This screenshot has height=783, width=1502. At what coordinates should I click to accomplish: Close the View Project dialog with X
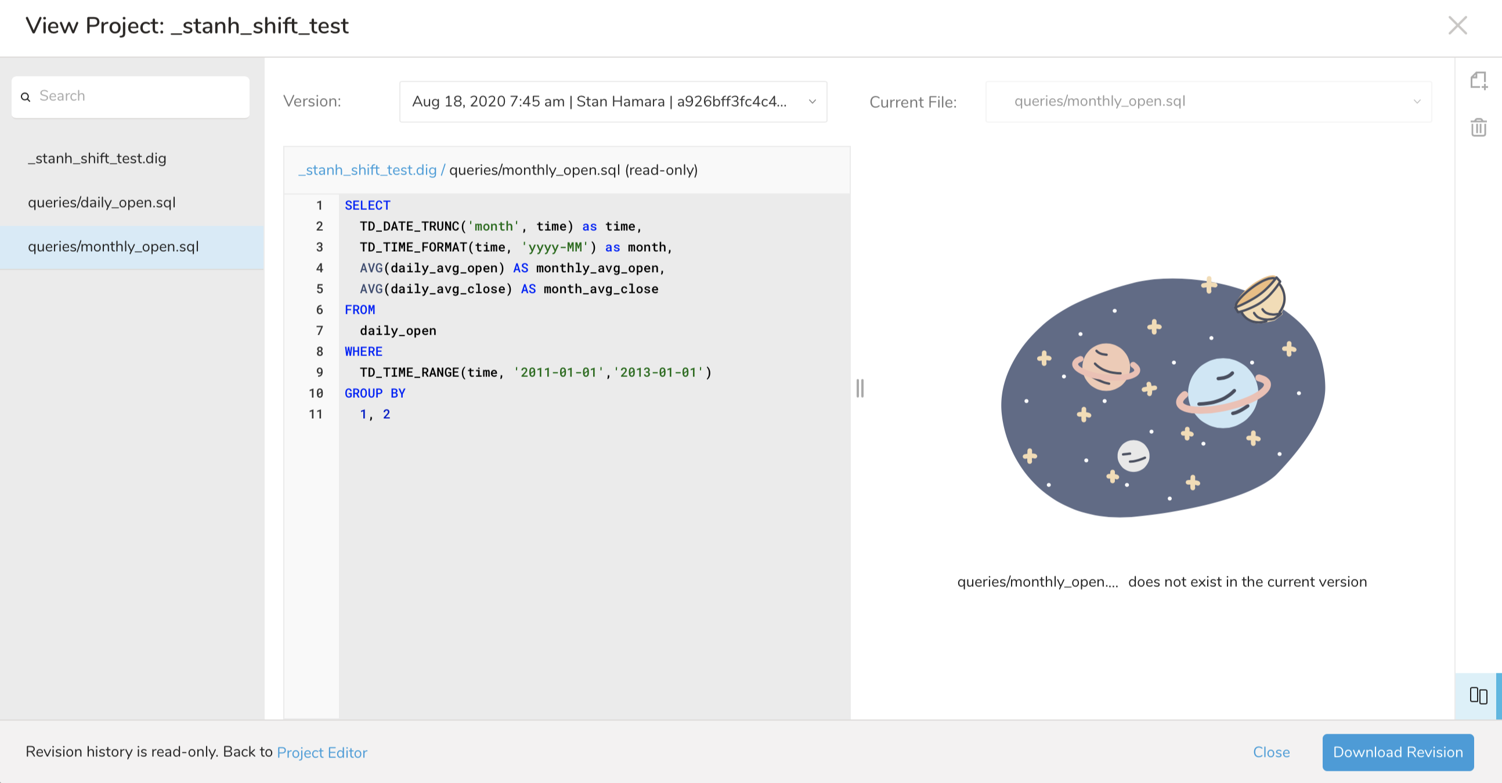click(1457, 26)
